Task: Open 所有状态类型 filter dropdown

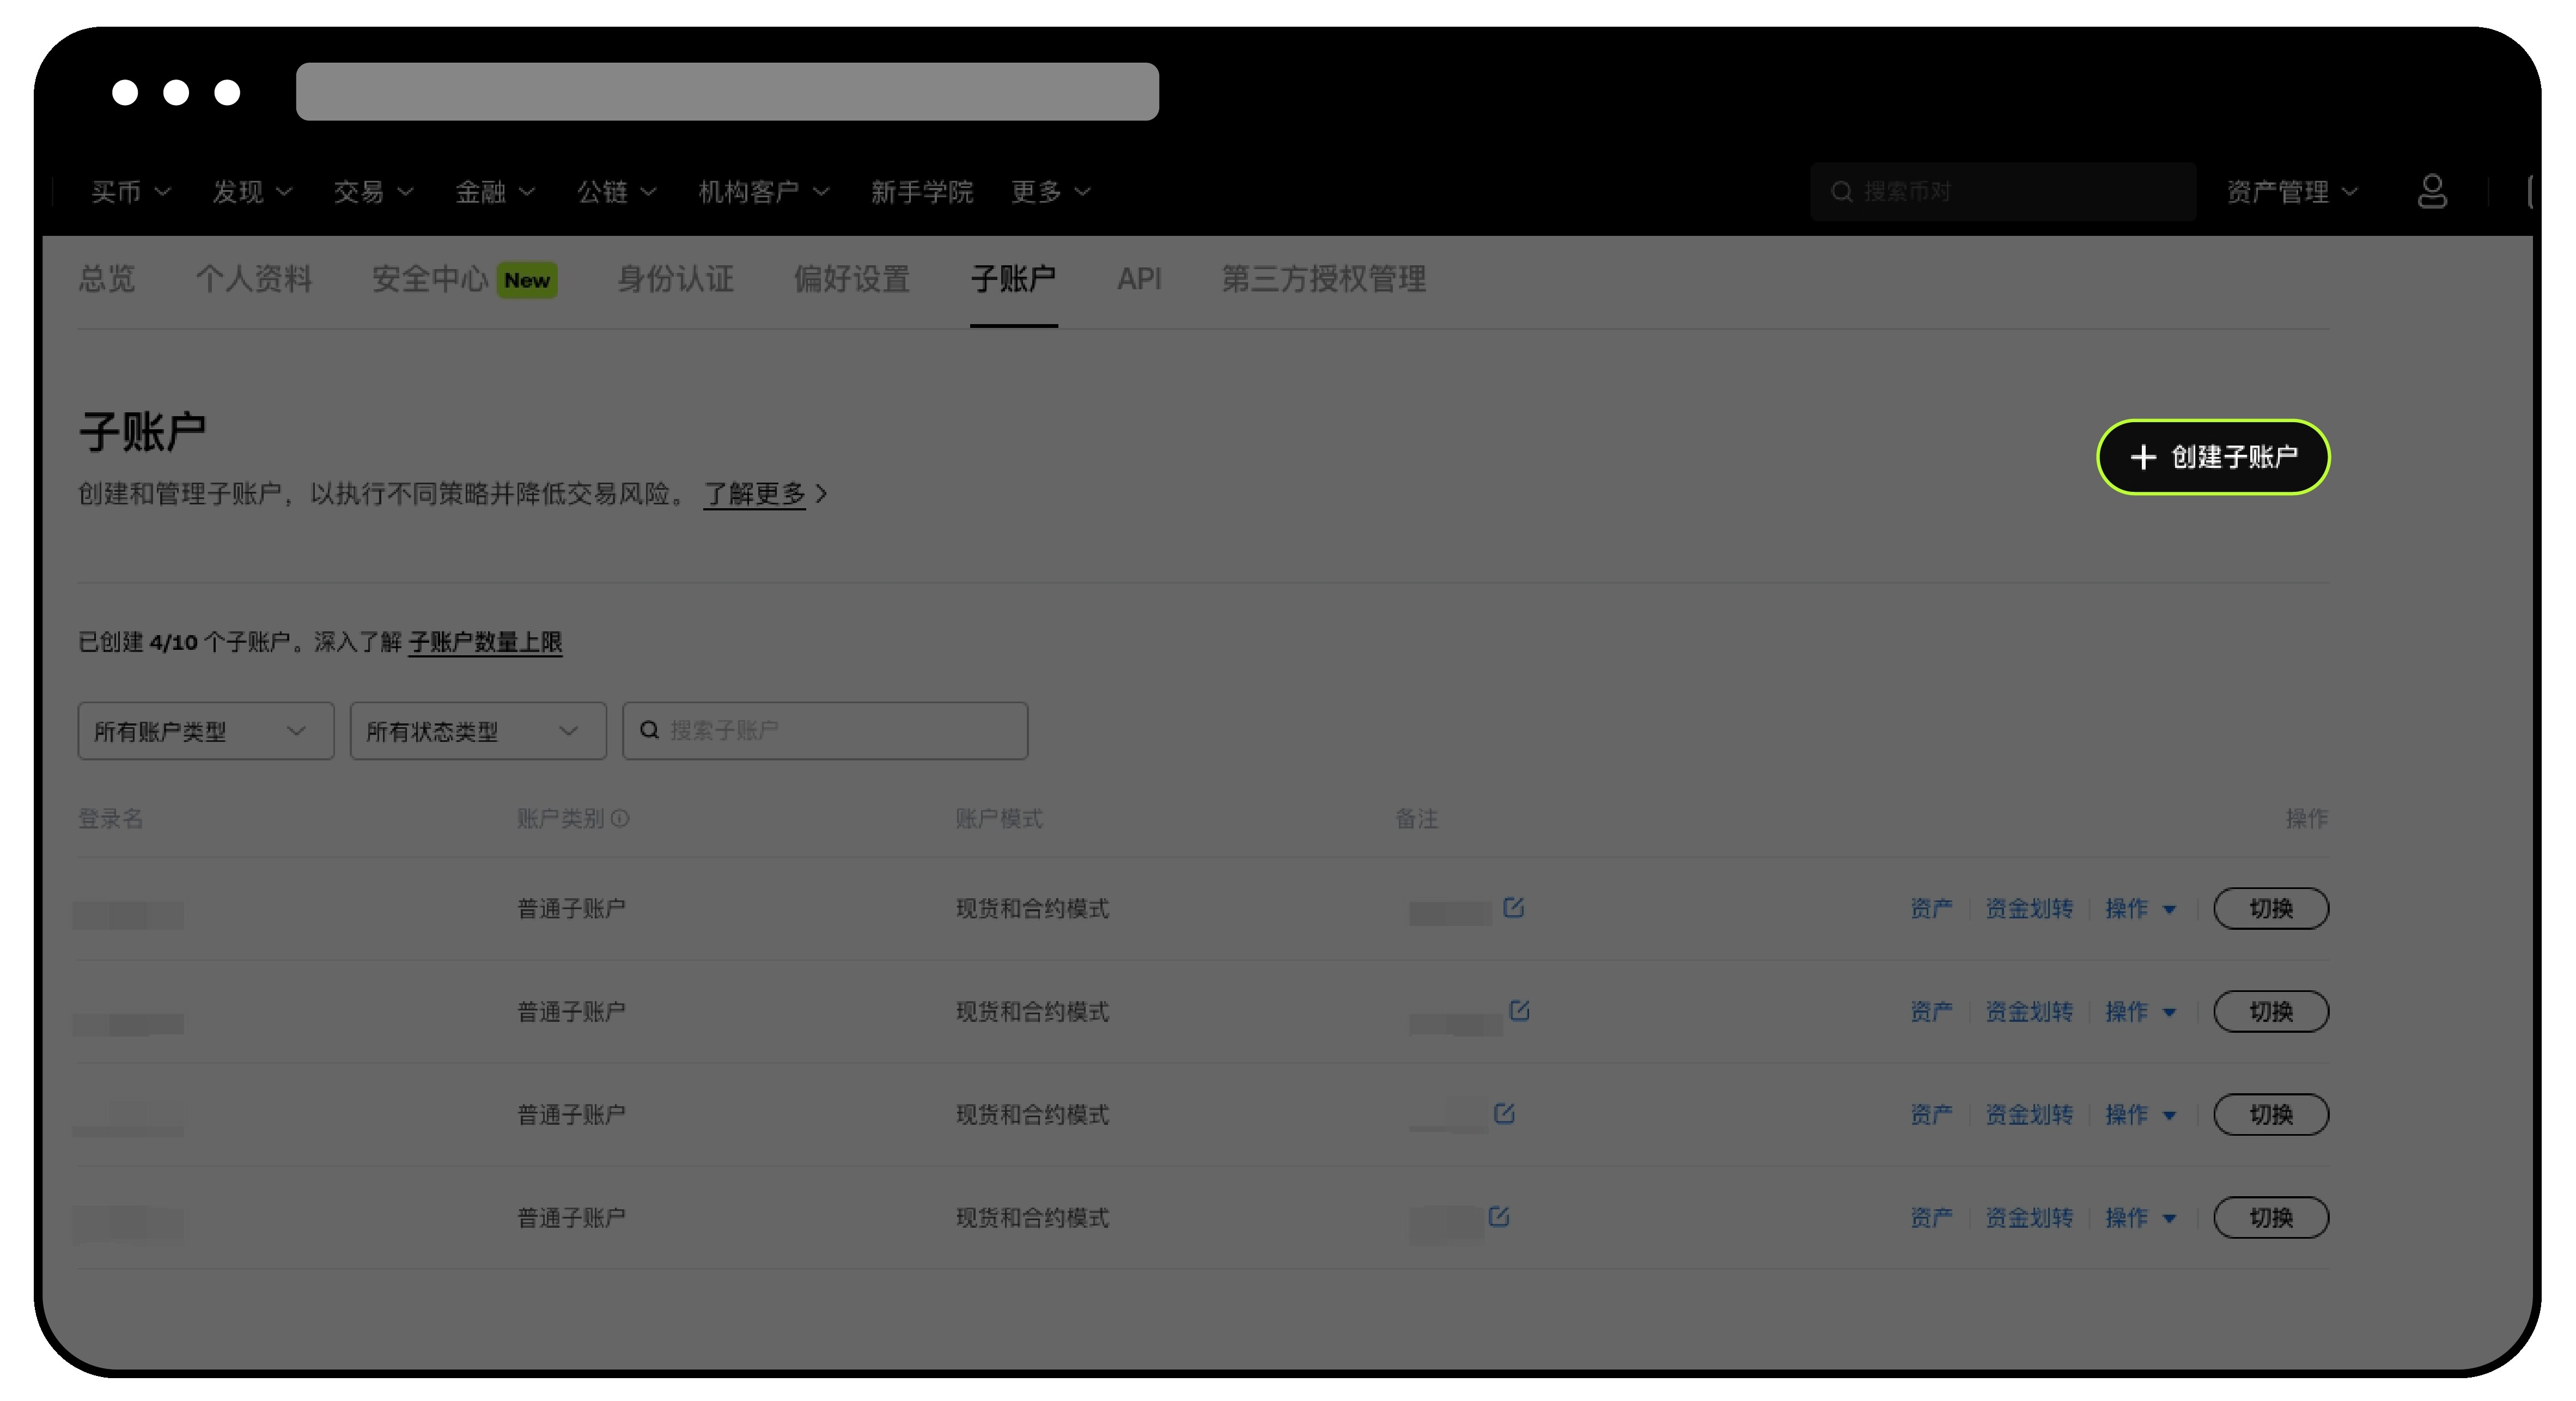Action: coord(478,731)
